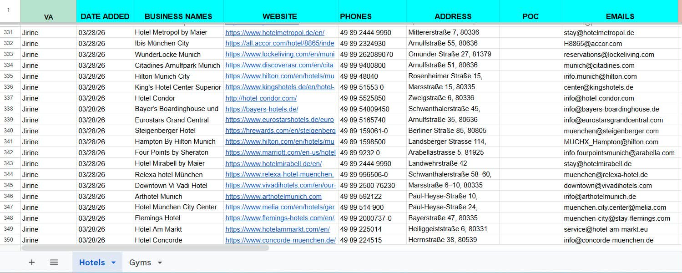Image resolution: width=682 pixels, height=273 pixels.
Task: Select row number 331 header
Action: (10, 32)
